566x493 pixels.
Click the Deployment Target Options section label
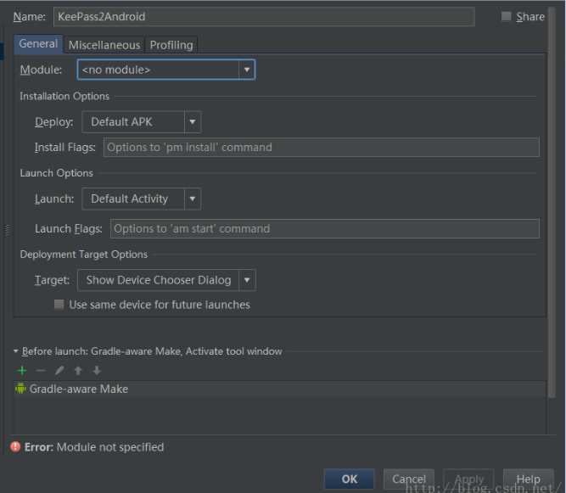[84, 254]
